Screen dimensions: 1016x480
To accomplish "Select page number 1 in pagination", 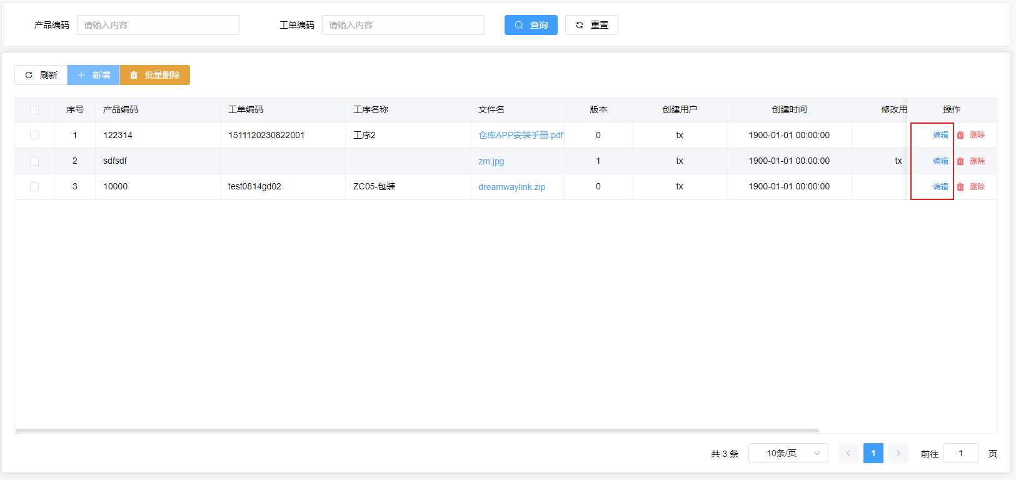I will click(x=873, y=453).
